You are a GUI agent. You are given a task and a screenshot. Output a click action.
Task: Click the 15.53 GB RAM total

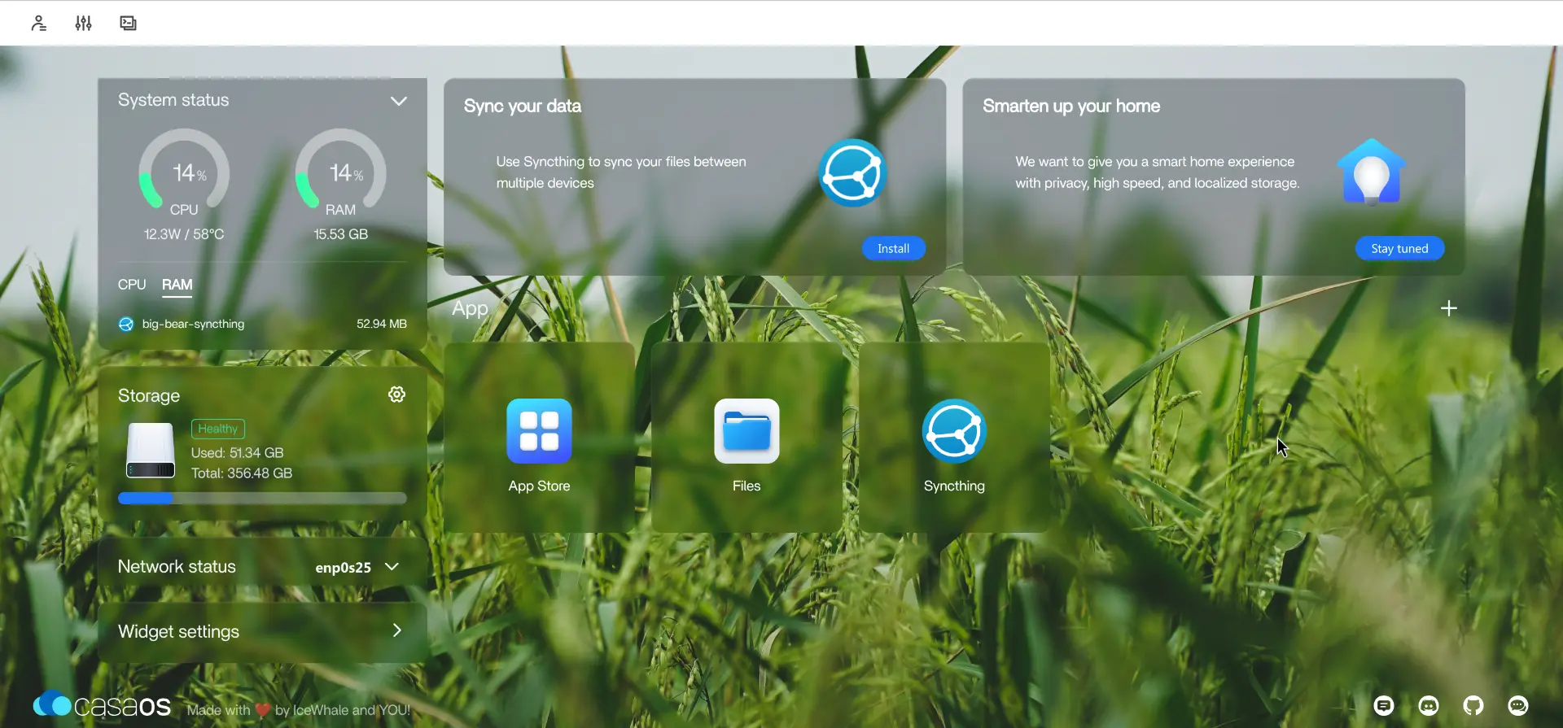point(340,234)
